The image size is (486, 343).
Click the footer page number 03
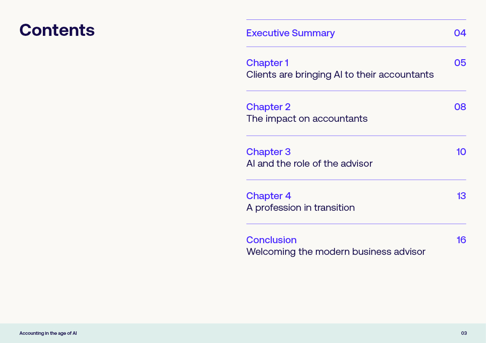click(x=464, y=333)
